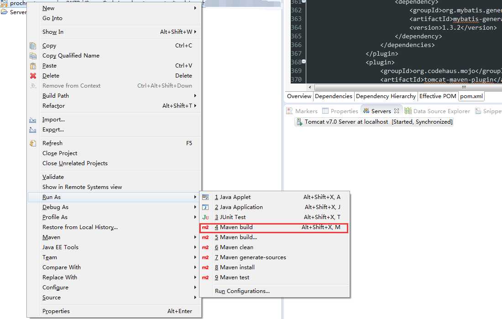Click m2 icon beside Maven clean

[x=205, y=247]
